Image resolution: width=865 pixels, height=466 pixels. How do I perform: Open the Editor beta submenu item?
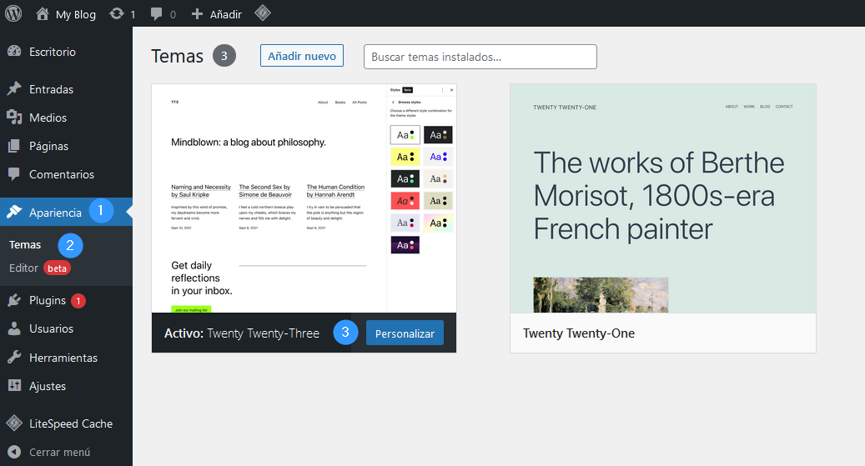click(40, 268)
